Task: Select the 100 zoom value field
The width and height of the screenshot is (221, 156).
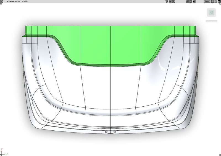Action: coord(26,1)
